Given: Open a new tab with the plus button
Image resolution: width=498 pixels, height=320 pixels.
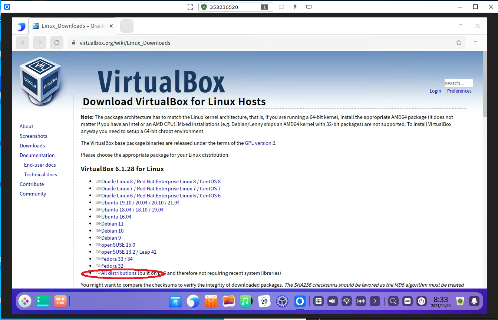Looking at the screenshot, I should pyautogui.click(x=127, y=26).
